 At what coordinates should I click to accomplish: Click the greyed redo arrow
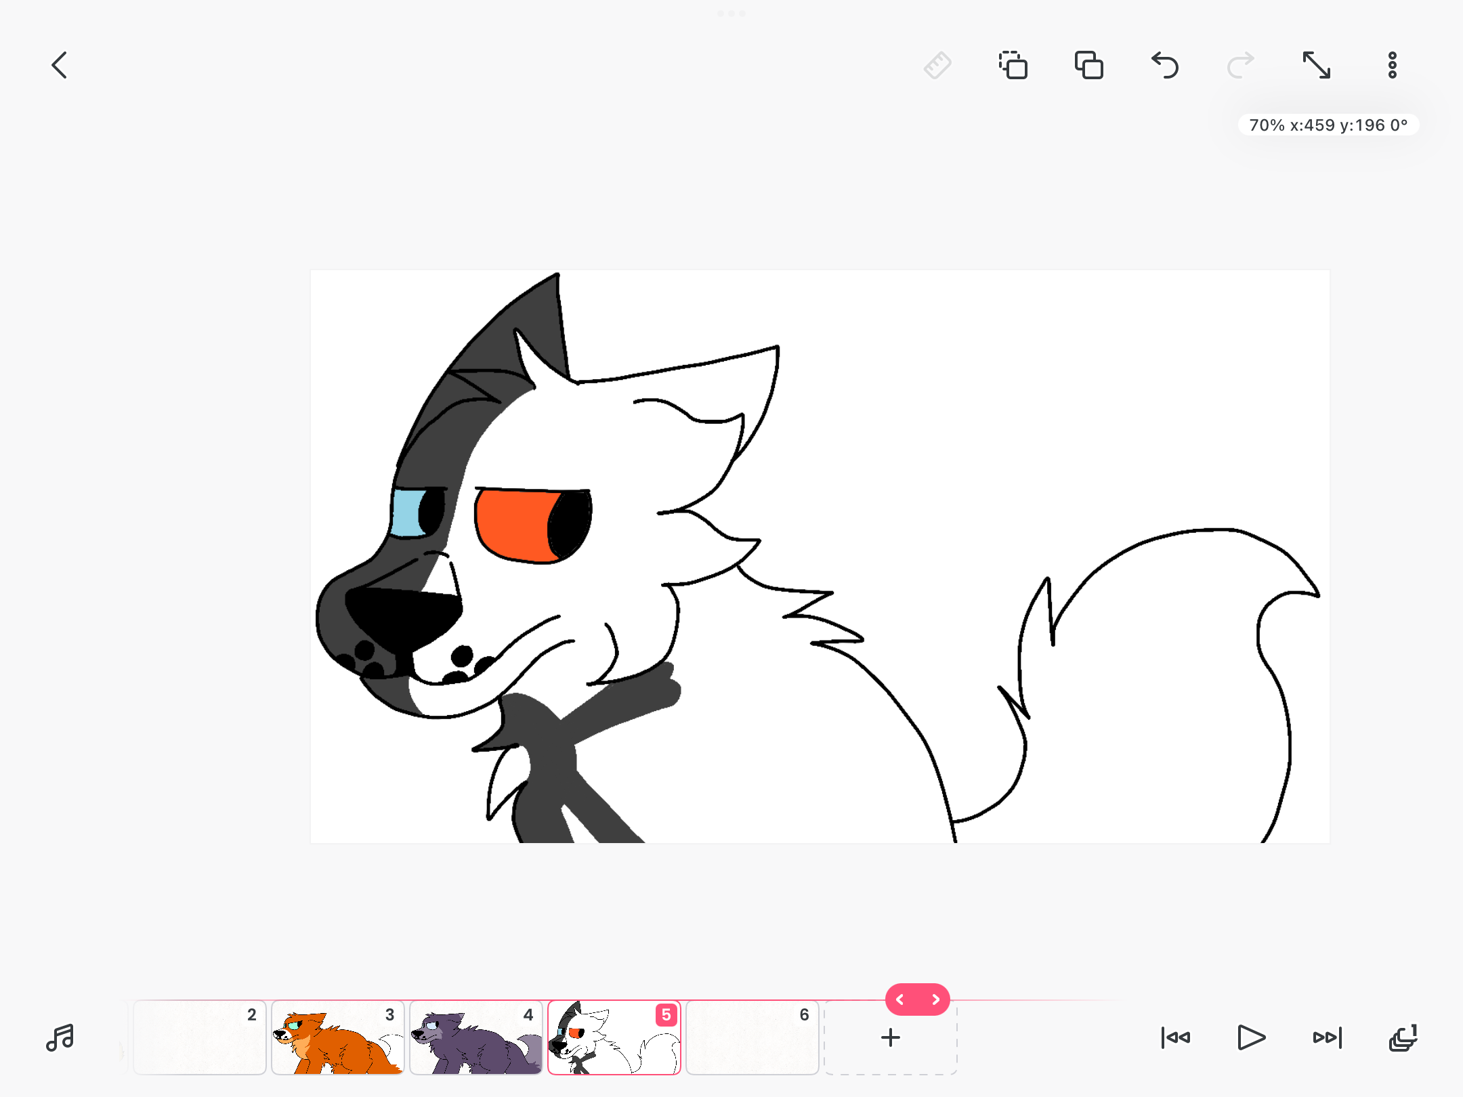pyautogui.click(x=1241, y=66)
